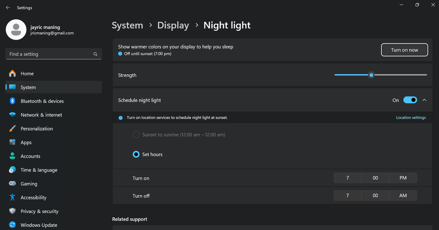Open Privacy & security settings
The width and height of the screenshot is (439, 230).
click(x=39, y=211)
